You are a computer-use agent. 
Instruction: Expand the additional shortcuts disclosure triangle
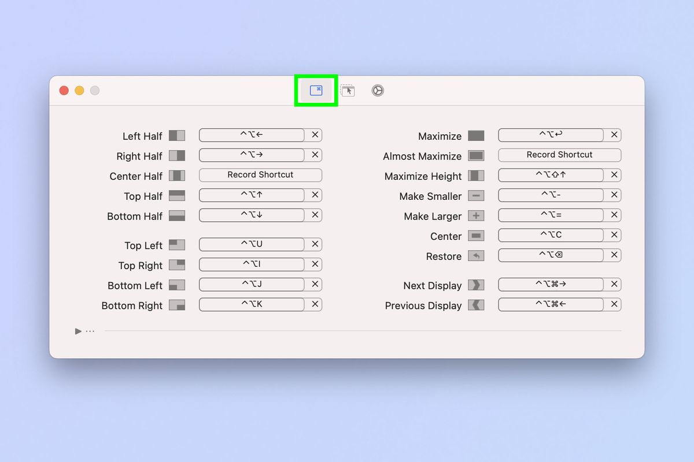coord(78,331)
